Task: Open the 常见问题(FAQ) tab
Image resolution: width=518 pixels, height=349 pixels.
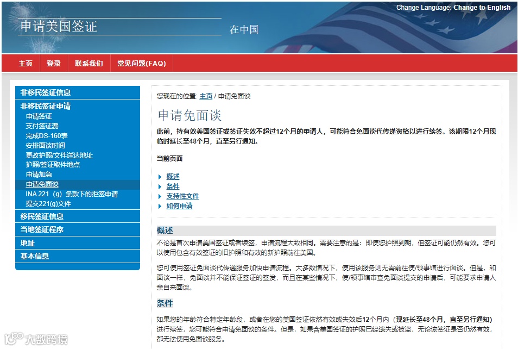Action: (141, 63)
